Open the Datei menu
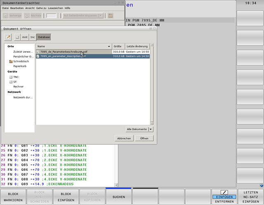 (x=5, y=8)
